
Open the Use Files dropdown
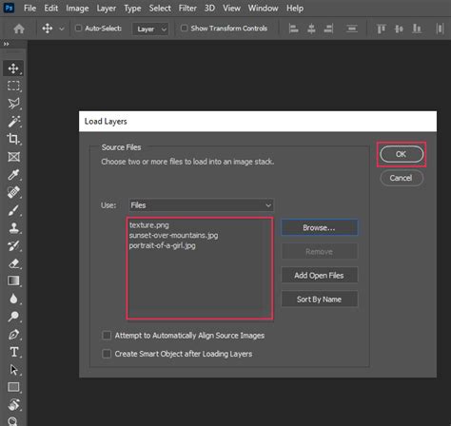tap(201, 205)
